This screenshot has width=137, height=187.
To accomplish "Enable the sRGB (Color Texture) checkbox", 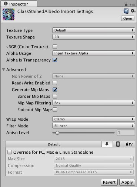I will (55, 47).
